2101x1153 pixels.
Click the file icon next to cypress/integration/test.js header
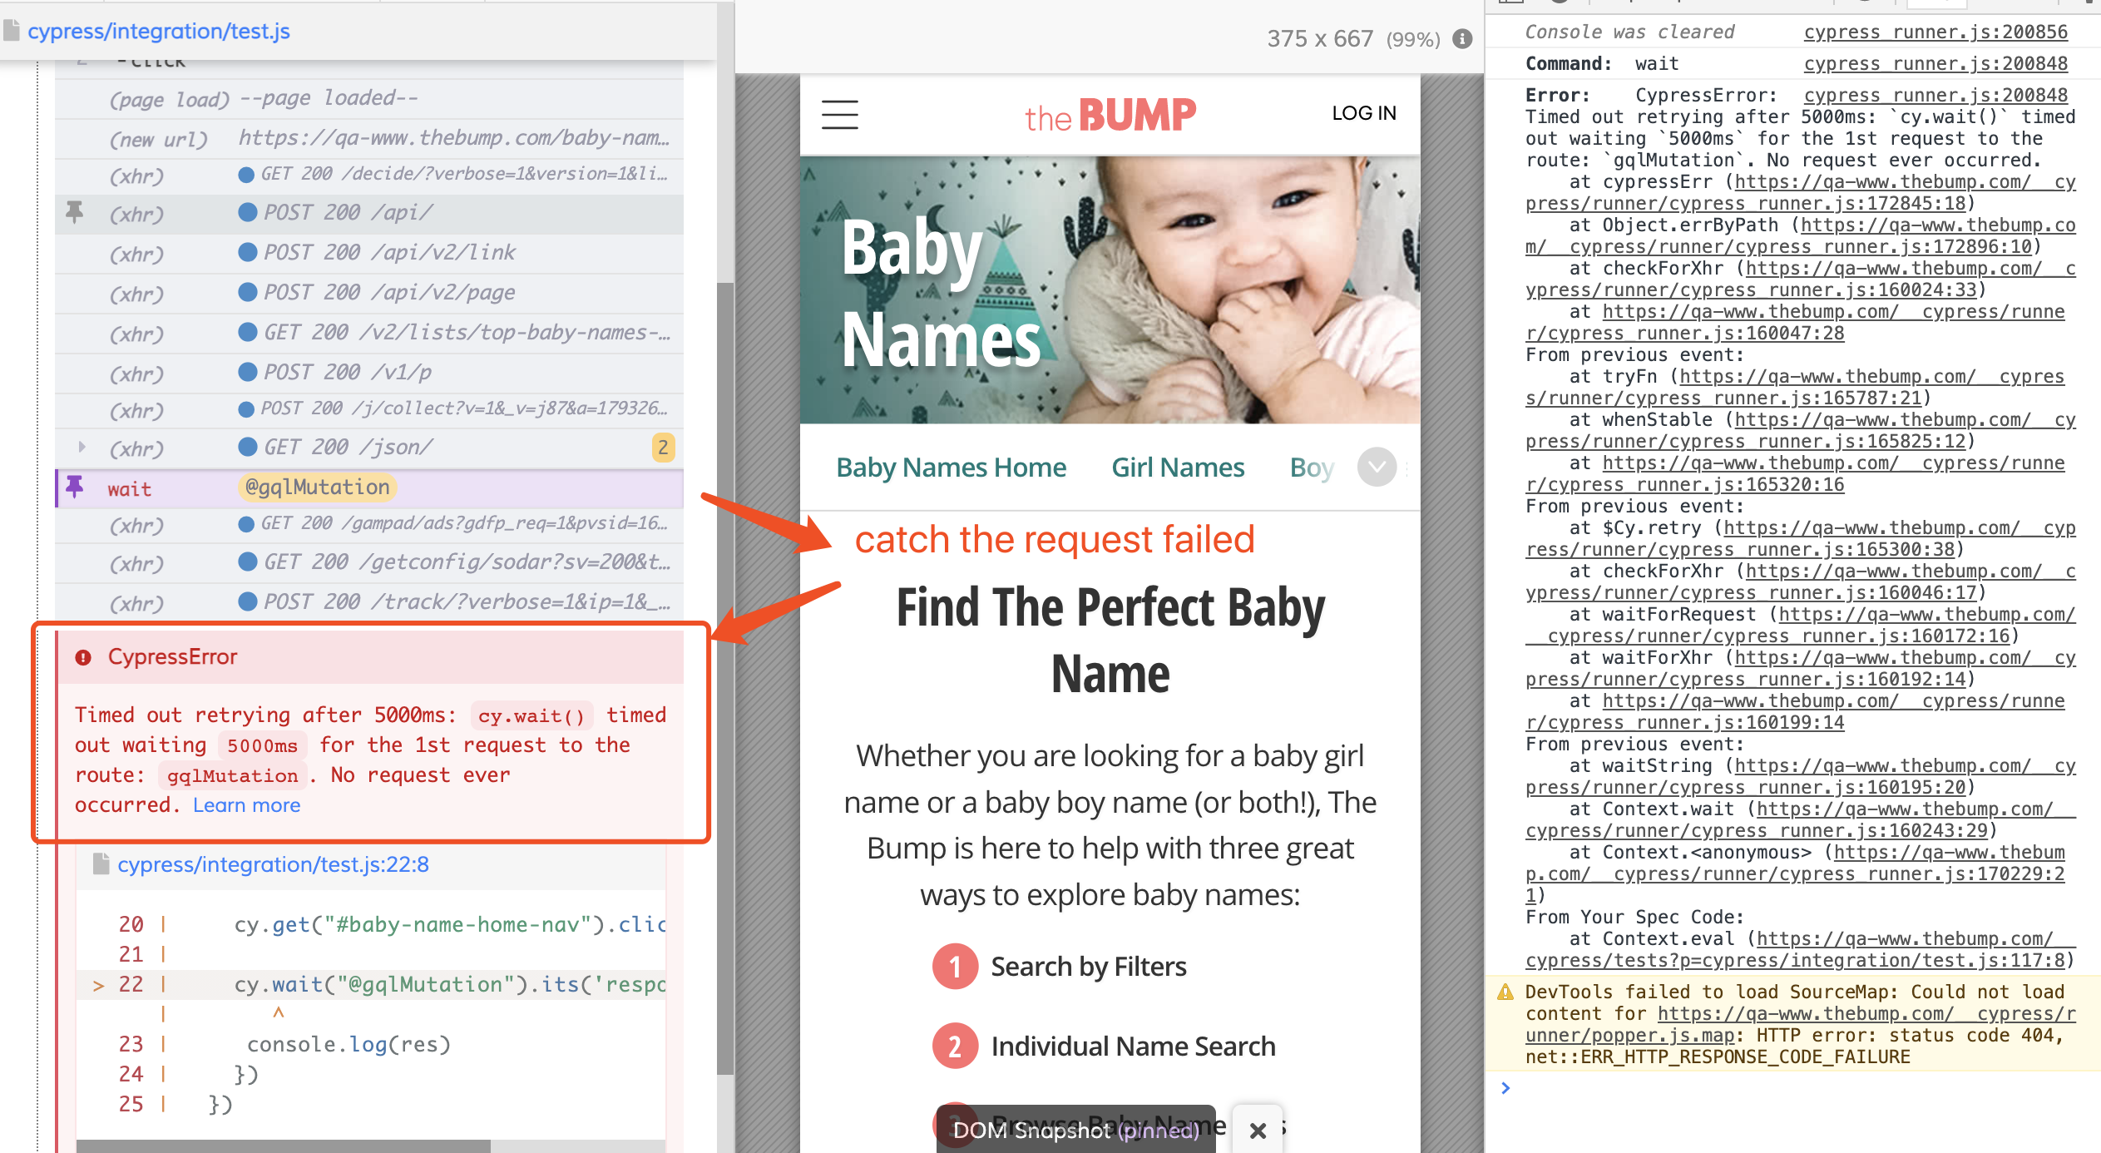click(12, 31)
